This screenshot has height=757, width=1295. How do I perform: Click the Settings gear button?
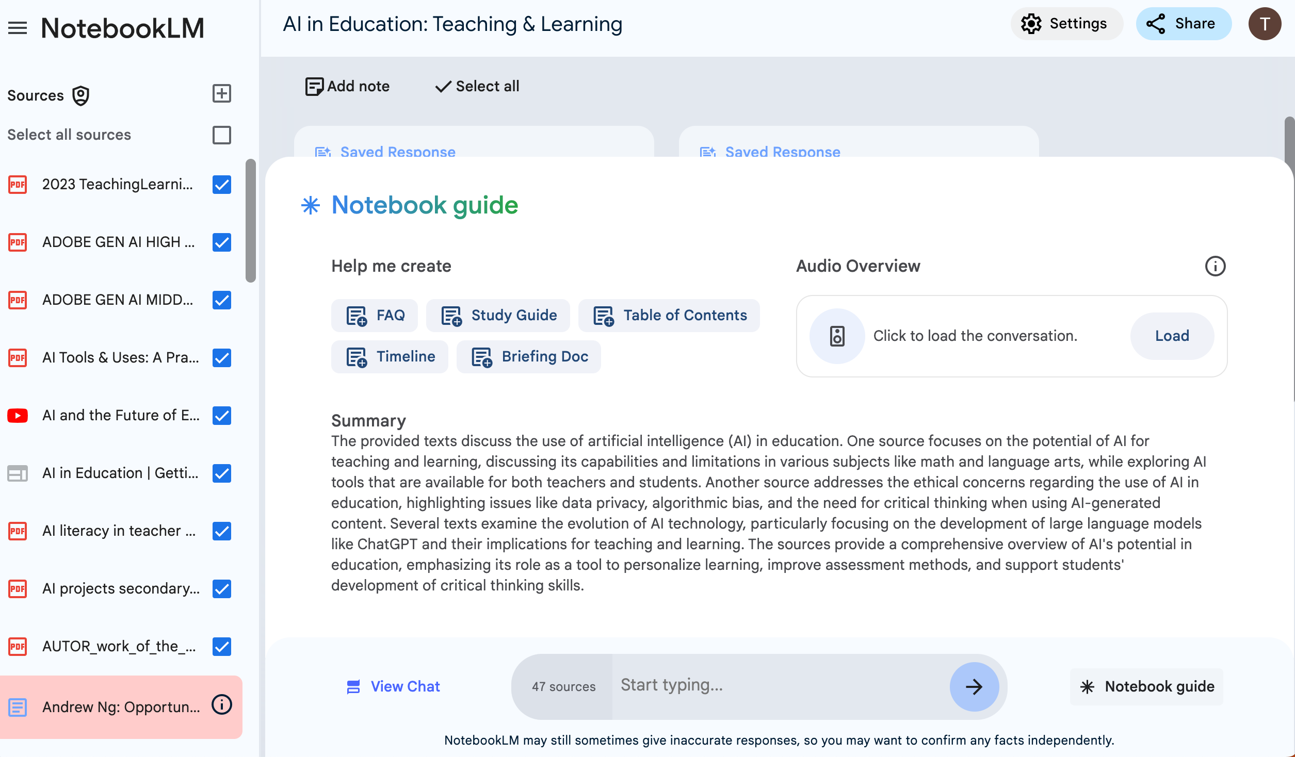pyautogui.click(x=1066, y=24)
